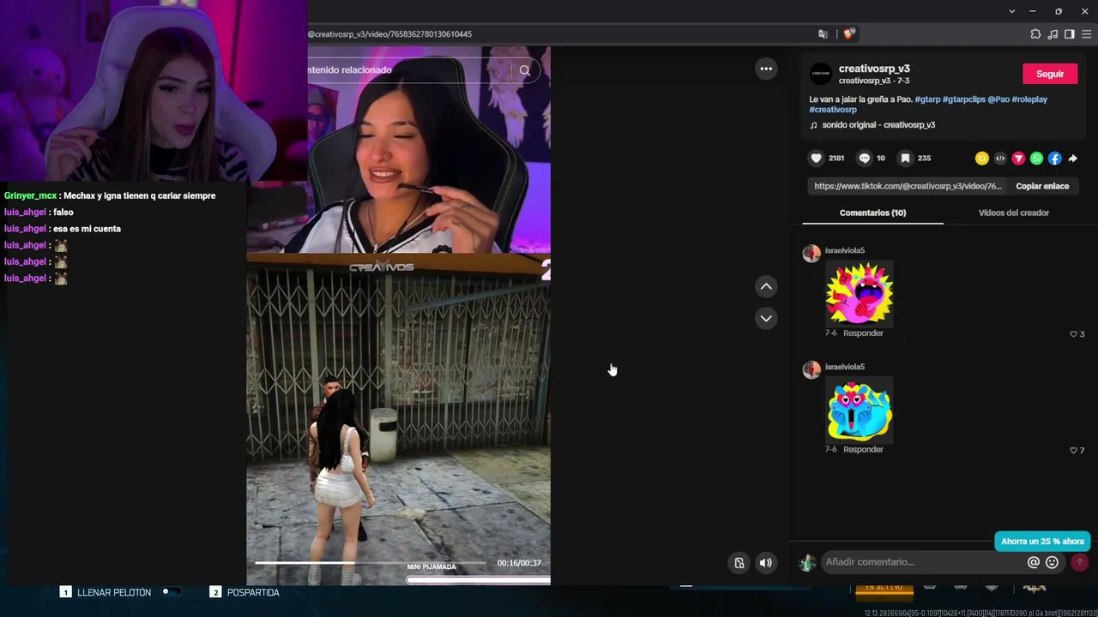Mention a user with the @ icon

(1034, 562)
